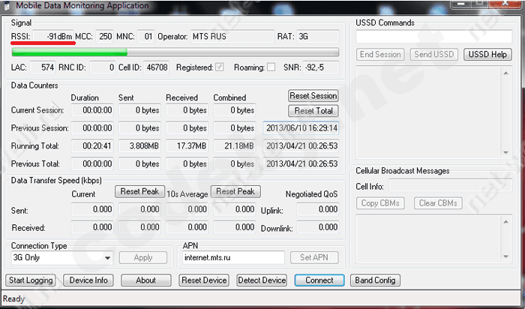
Task: Click the Downlink QoS value 0.000
Action: click(318, 227)
